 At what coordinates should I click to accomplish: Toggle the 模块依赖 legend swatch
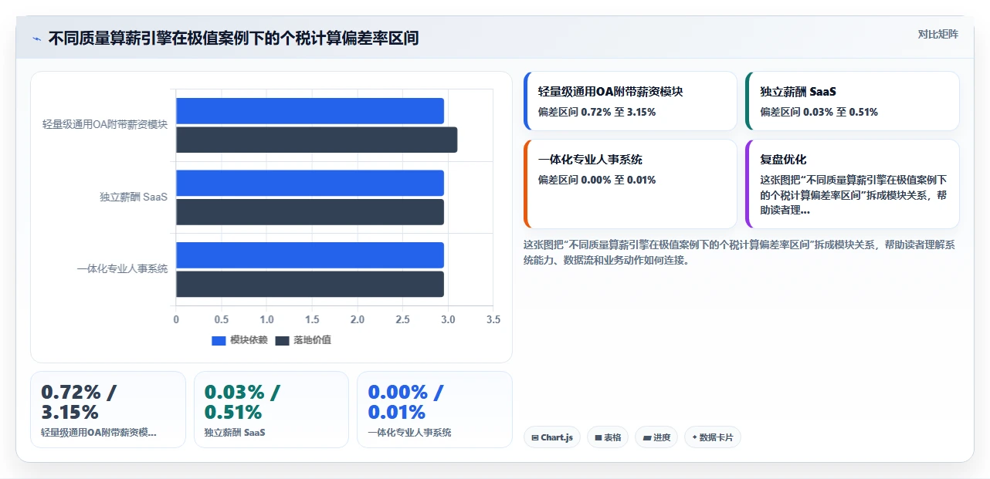219,341
